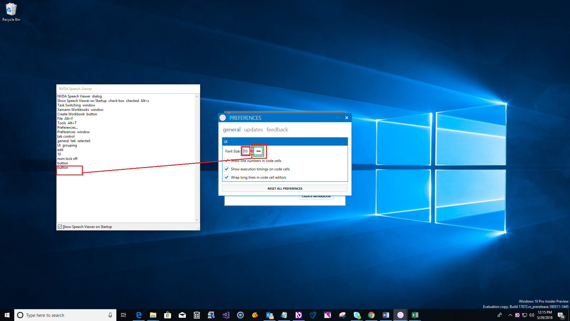570x321 pixels.
Task: Launch Google Chrome from the taskbar
Action: click(x=371, y=315)
